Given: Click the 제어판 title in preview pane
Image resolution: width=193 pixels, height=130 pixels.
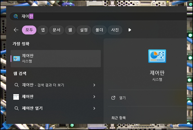Looking at the screenshot, I should 157,73.
